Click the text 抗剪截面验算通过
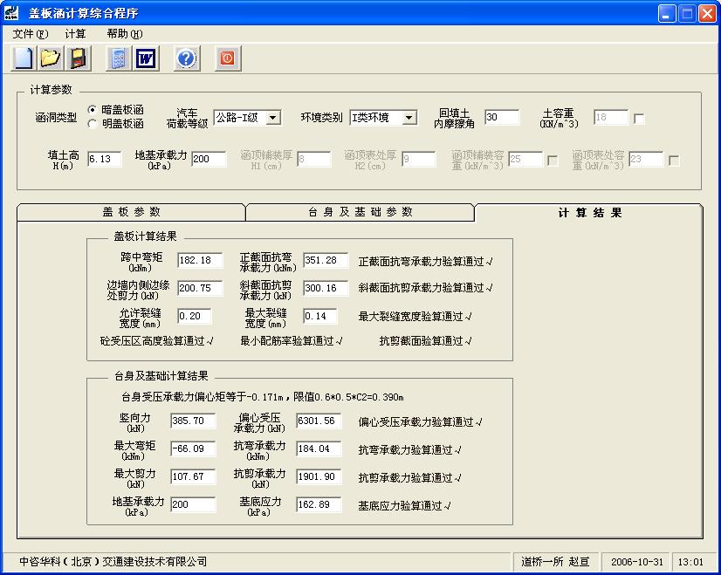This screenshot has width=721, height=575. pos(425,340)
